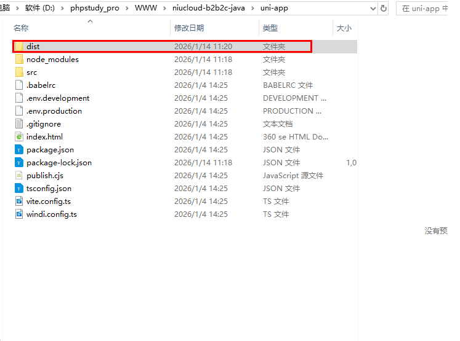Select the src folder icon
Viewport: 460px width, 341px height.
pyautogui.click(x=19, y=73)
